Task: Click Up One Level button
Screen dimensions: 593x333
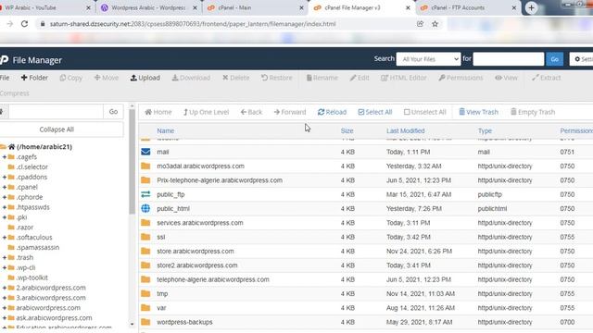Action: (206, 112)
